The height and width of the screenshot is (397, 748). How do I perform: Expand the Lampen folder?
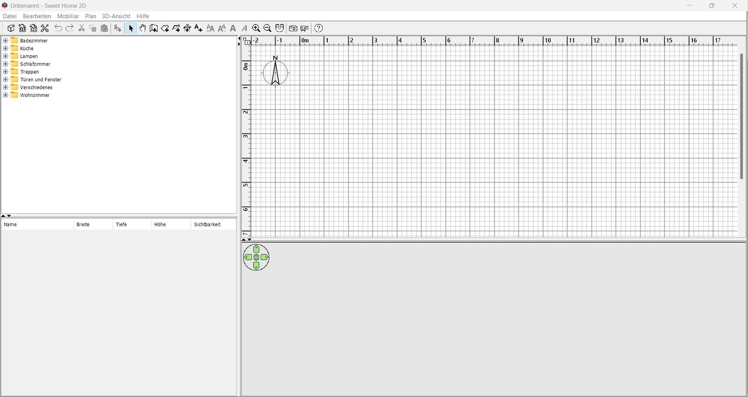tap(6, 56)
